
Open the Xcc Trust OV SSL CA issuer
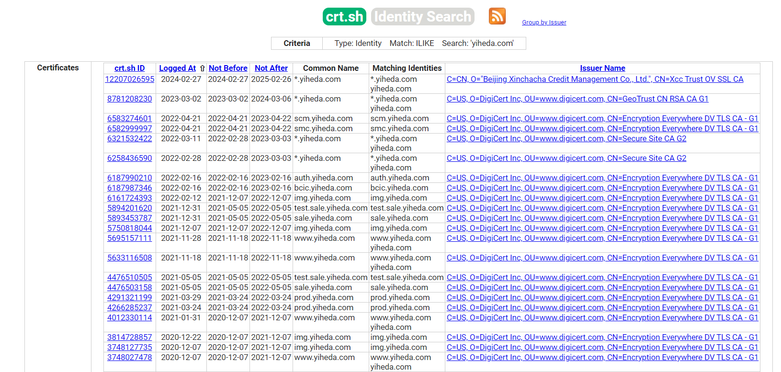(595, 79)
